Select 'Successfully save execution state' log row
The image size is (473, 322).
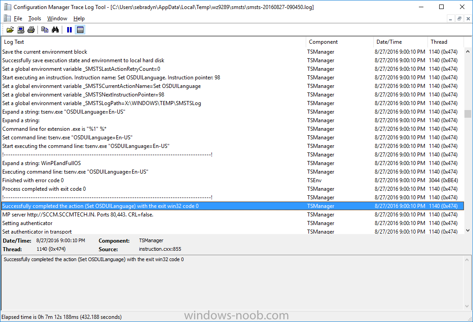[232, 60]
